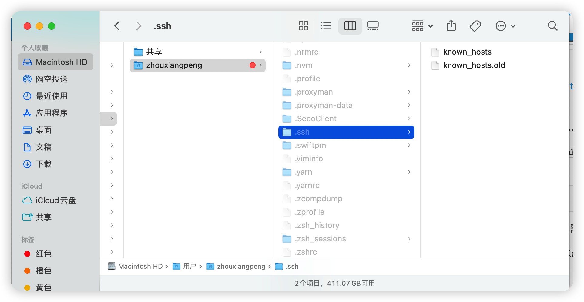
Task: Expand the .proxyman-data chevron
Action: tap(409, 105)
